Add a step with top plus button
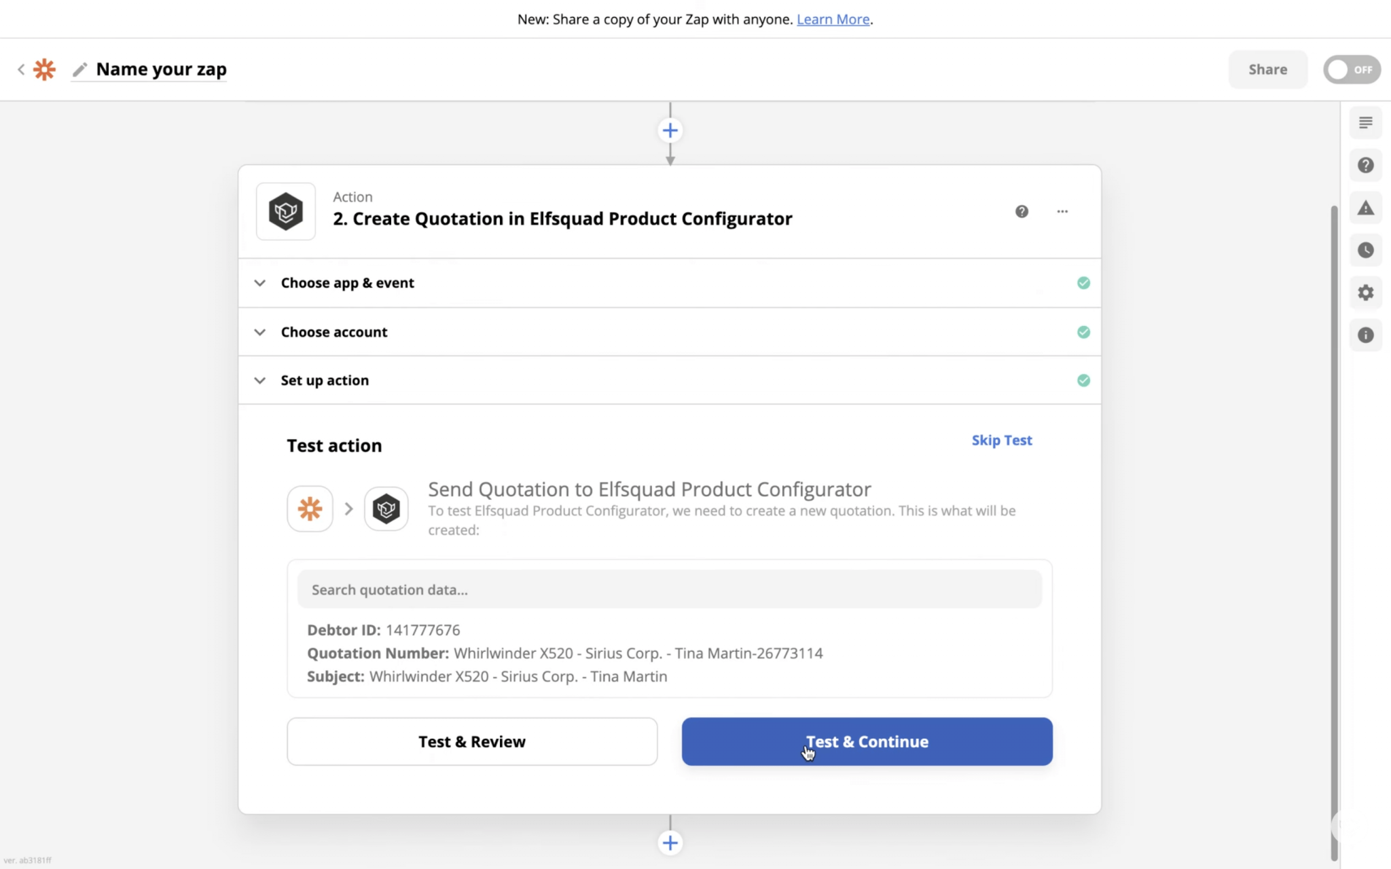This screenshot has width=1391, height=869. (670, 130)
